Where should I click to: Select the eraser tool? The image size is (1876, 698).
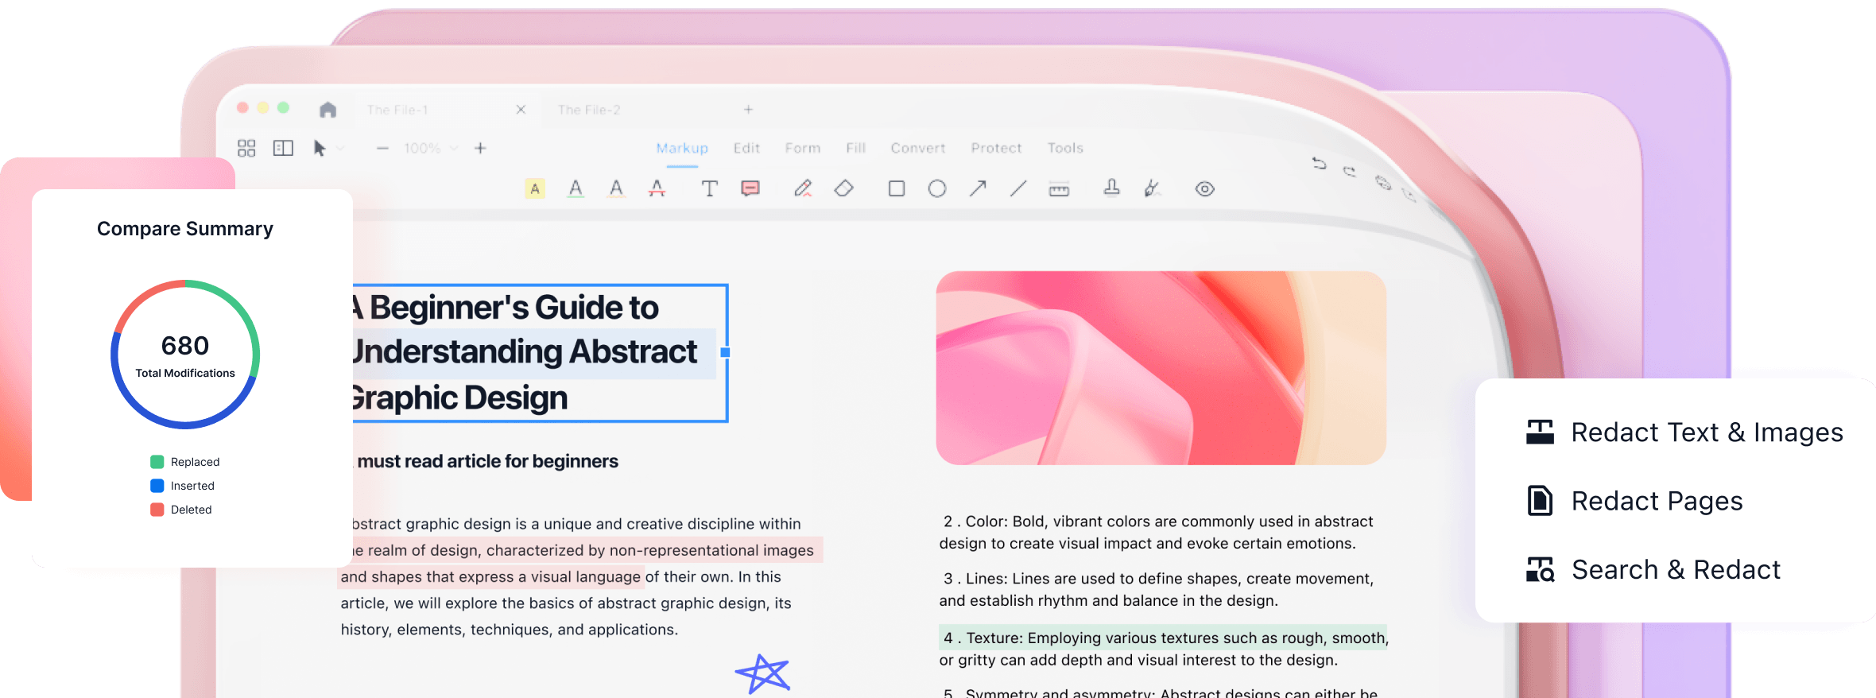point(843,188)
